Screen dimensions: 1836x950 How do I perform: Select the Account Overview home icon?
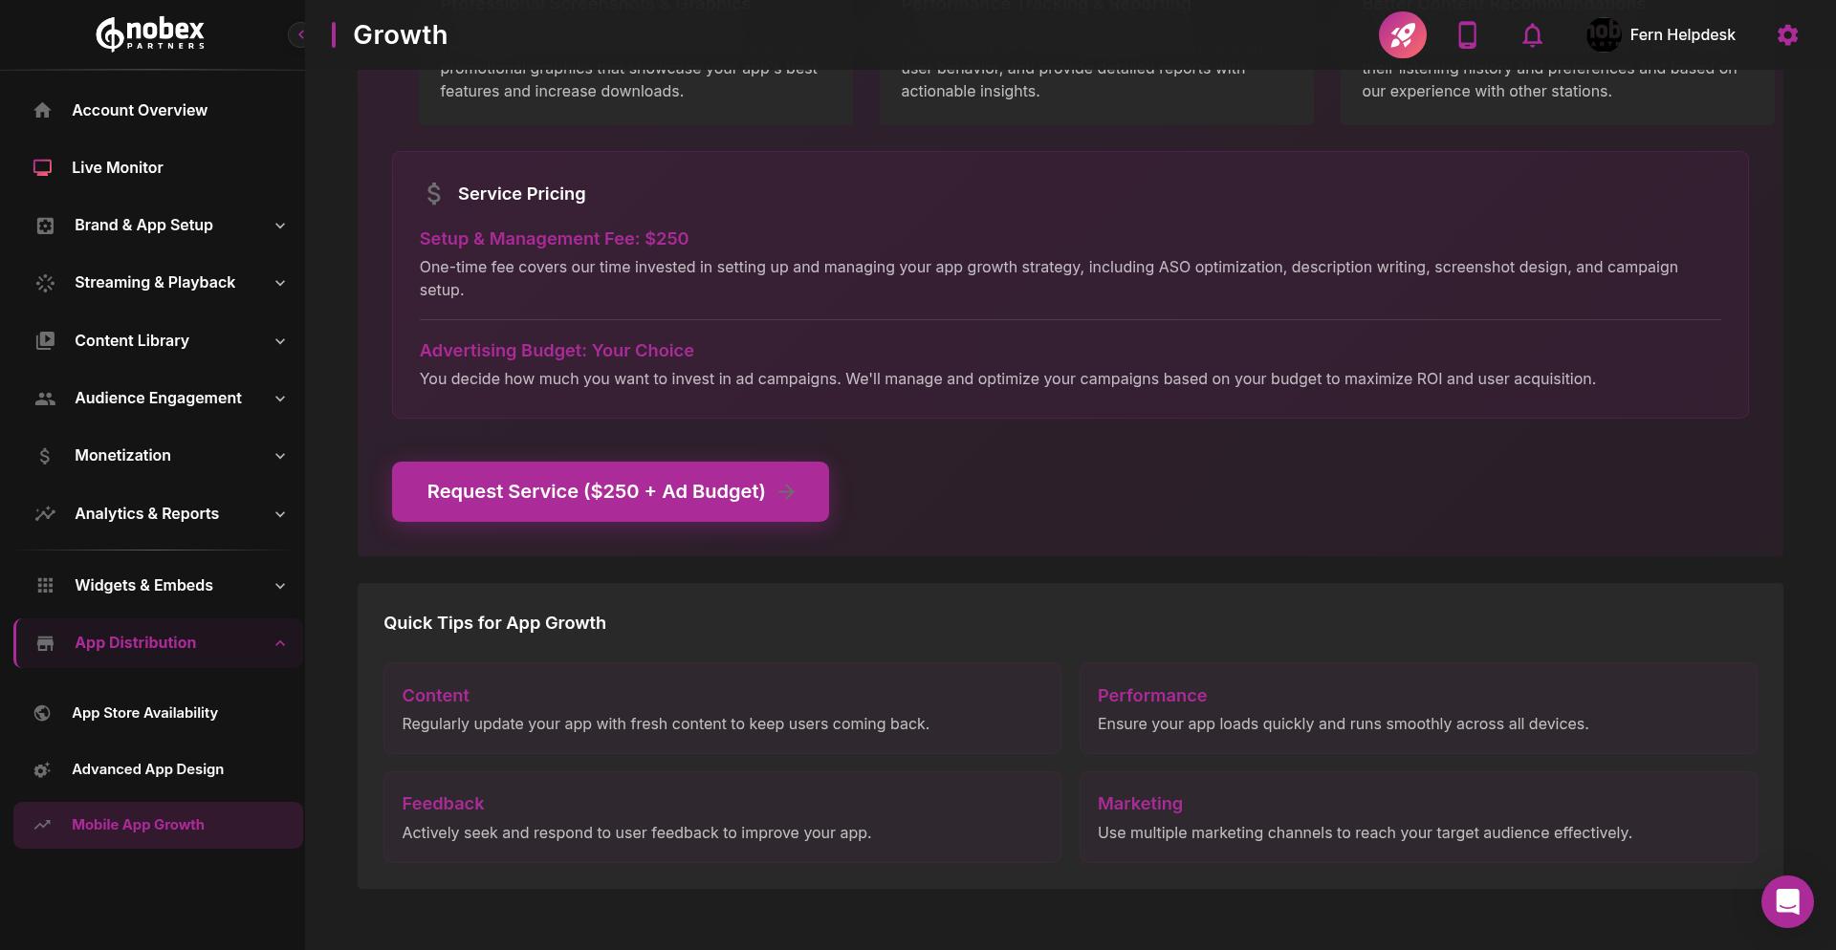click(43, 110)
